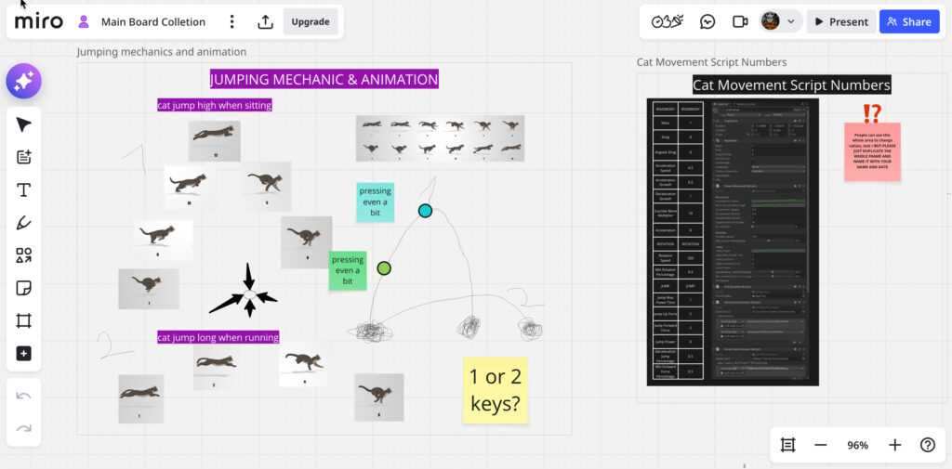Click the Upgrade button
Viewport: 952px width, 469px height.
click(310, 21)
